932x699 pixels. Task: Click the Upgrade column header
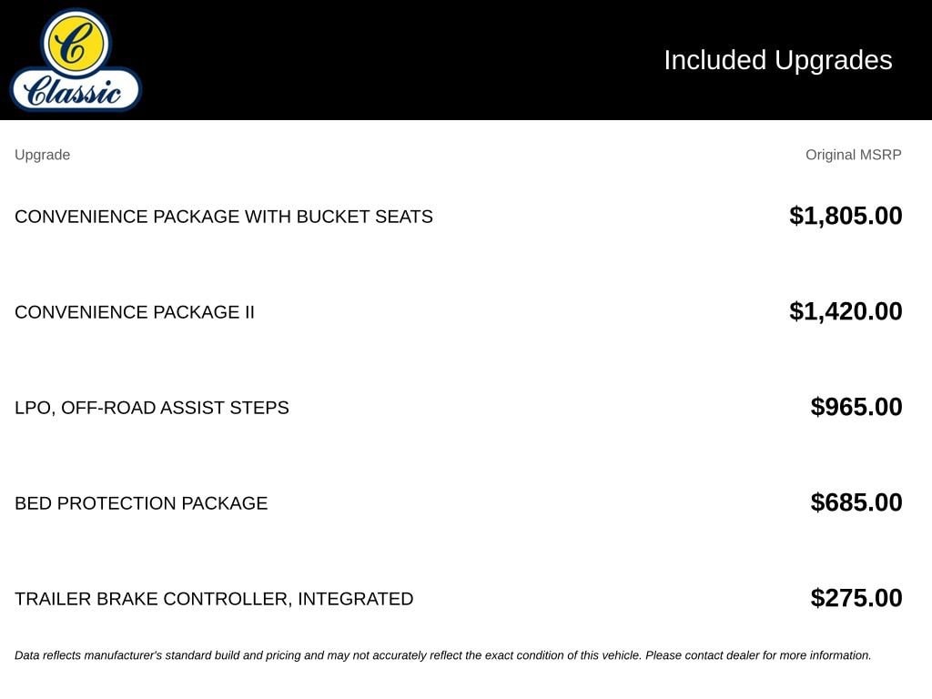click(42, 155)
